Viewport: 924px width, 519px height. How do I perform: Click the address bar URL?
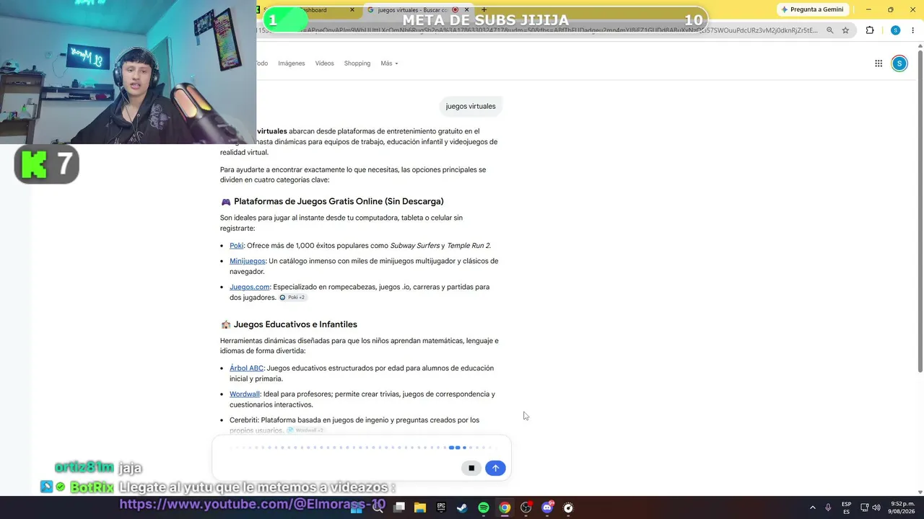click(538, 30)
